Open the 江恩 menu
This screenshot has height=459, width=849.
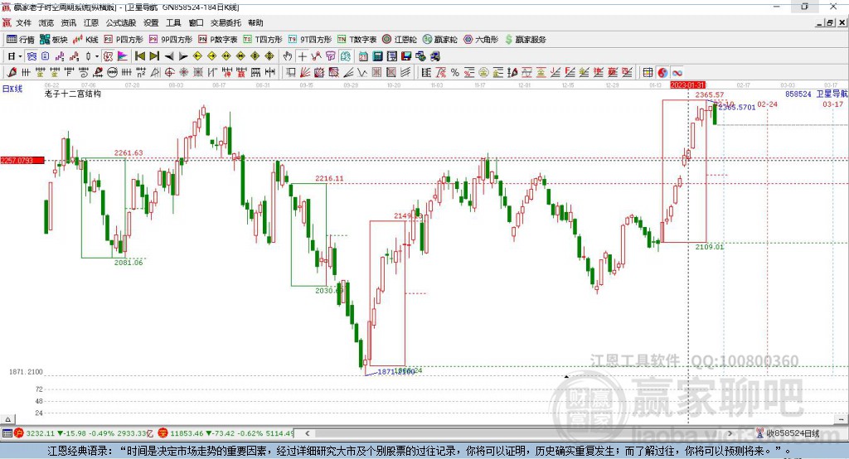click(x=91, y=22)
